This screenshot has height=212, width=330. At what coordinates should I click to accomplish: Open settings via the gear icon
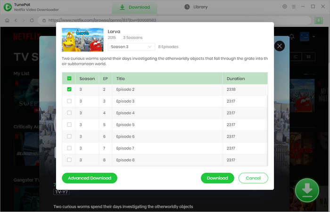[284, 7]
